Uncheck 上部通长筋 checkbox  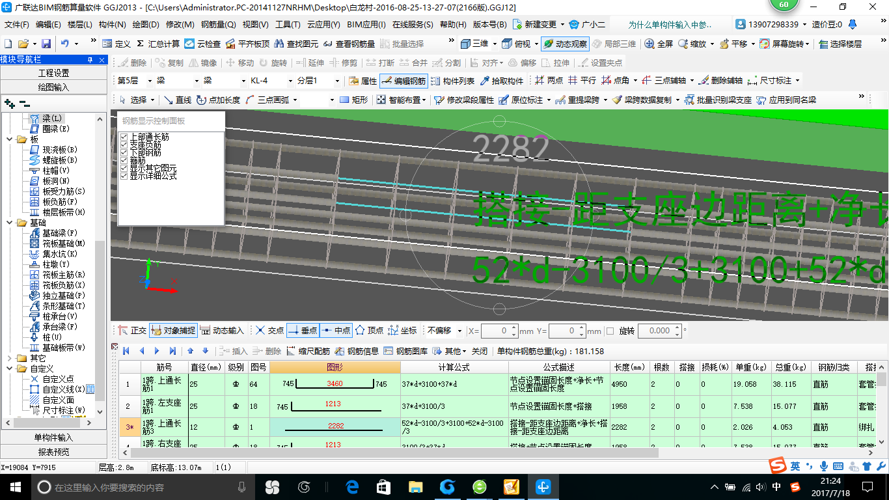tap(124, 137)
